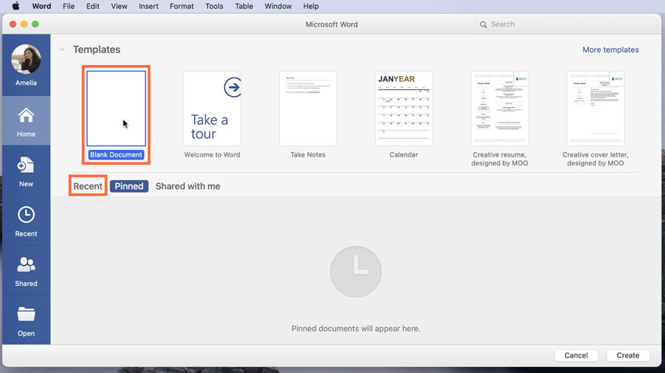Click Amelia's profile picture
The width and height of the screenshot is (665, 373).
[26, 59]
